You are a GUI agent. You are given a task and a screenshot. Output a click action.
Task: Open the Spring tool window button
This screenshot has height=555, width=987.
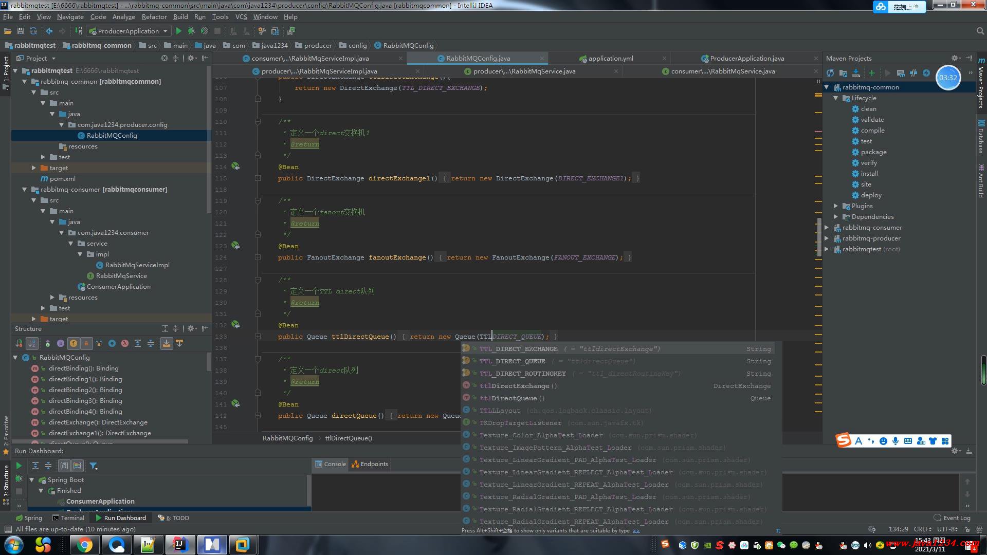[x=29, y=517]
